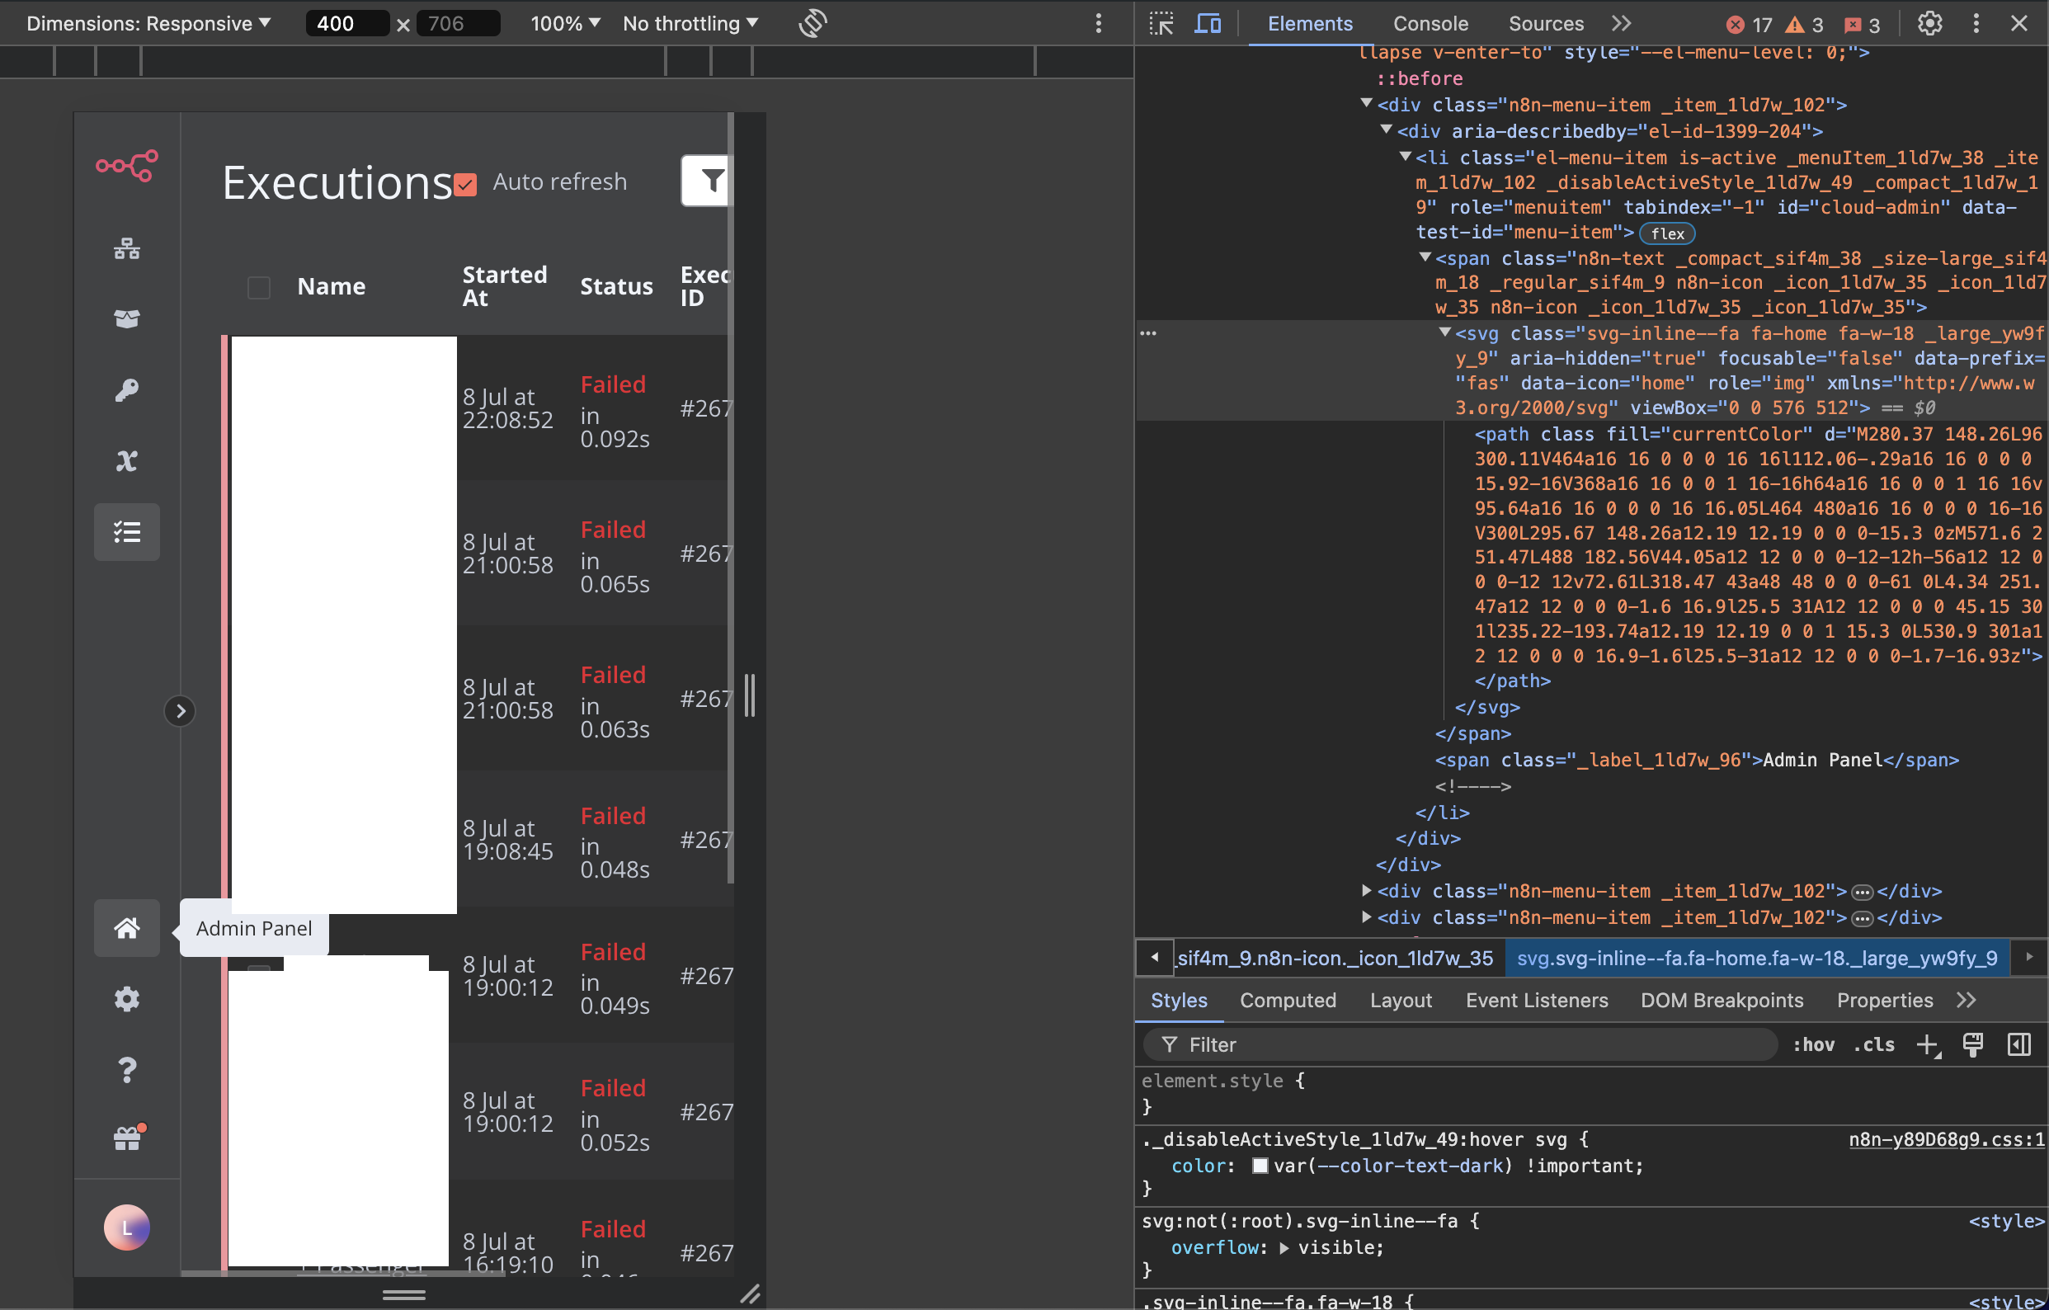
Task: Open Settings gear in n8n sidebar
Action: (127, 998)
